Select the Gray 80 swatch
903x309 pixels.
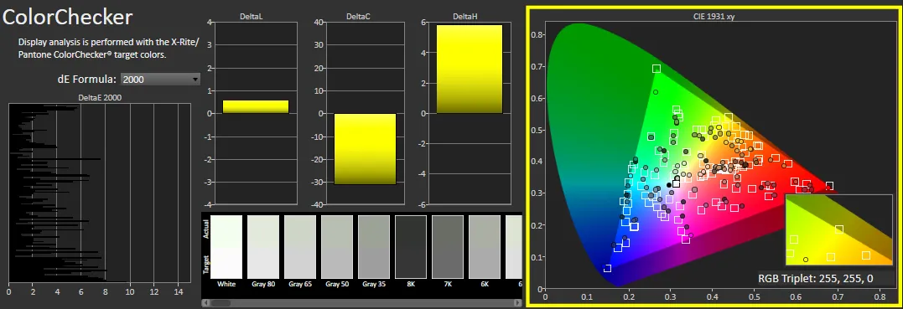click(263, 247)
